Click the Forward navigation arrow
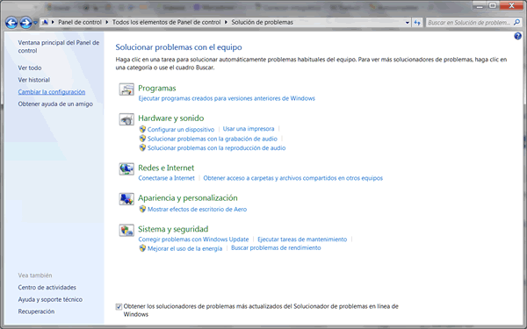The image size is (527, 329). (25, 23)
